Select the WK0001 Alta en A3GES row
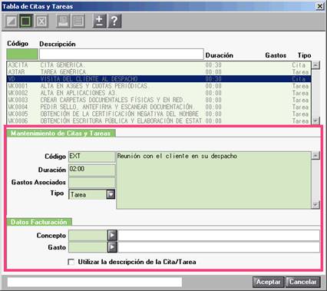Screen dimensions: 327x291 tap(159, 86)
